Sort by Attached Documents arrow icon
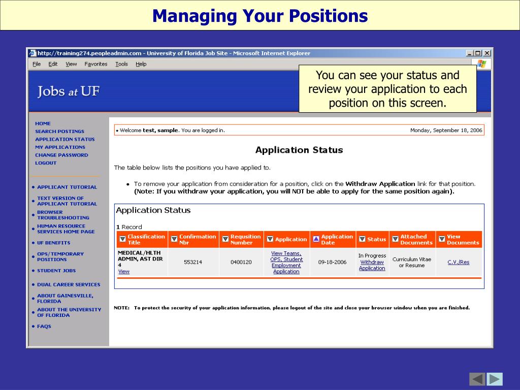Viewport: 520px width, 390px height. [x=395, y=239]
